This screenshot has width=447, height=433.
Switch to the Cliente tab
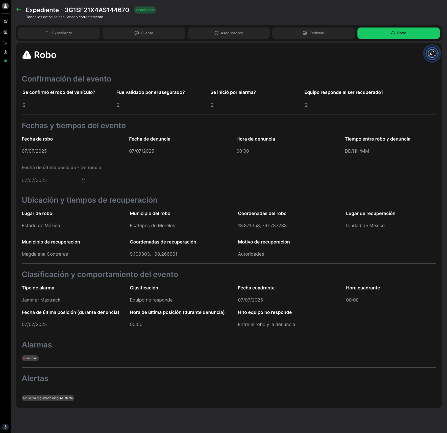click(x=144, y=33)
